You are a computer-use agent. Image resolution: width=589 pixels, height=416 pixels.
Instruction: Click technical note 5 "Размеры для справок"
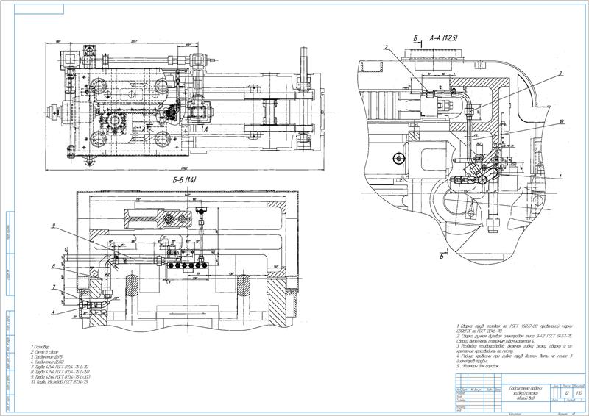coord(478,366)
